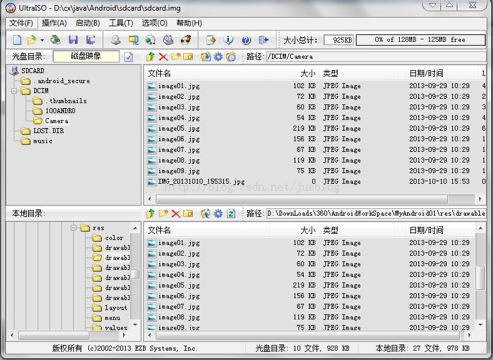Select the menu folder in local tree
This screenshot has width=493, height=360.
click(x=112, y=318)
